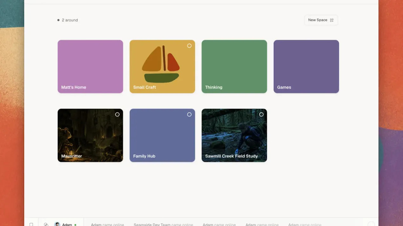Click the grid icon in New Space
This screenshot has width=403, height=226.
tap(332, 20)
